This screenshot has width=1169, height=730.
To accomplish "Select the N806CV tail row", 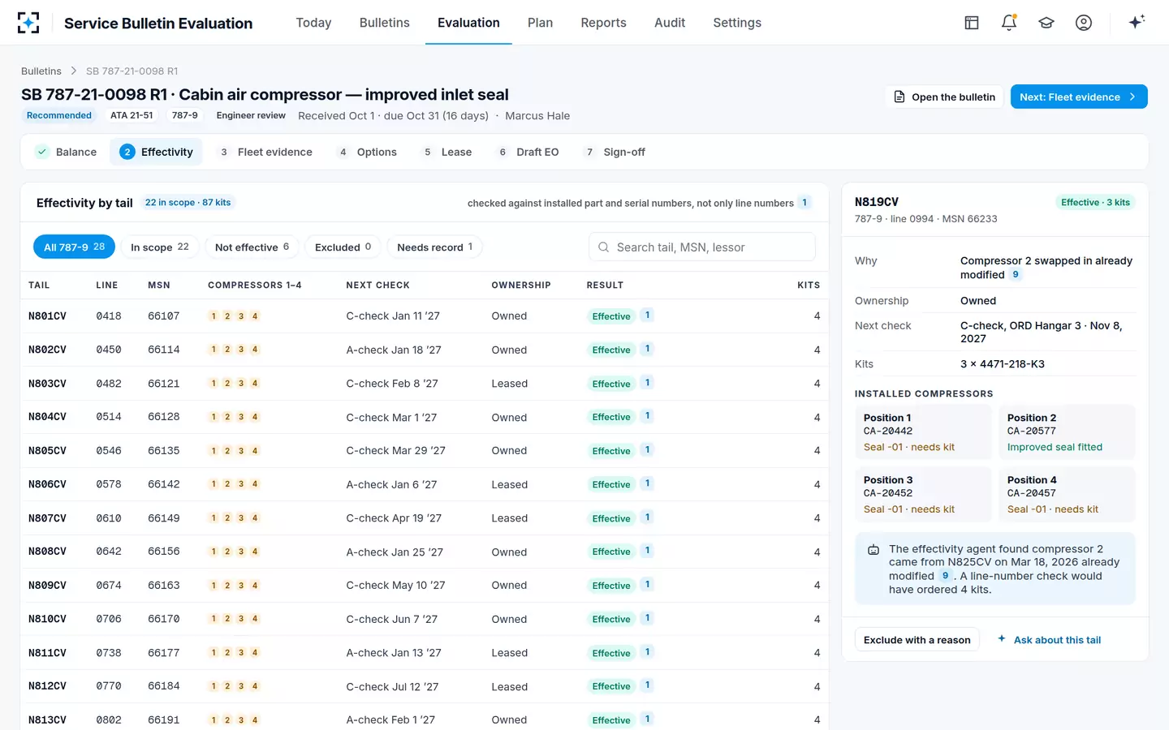I will click(424, 484).
